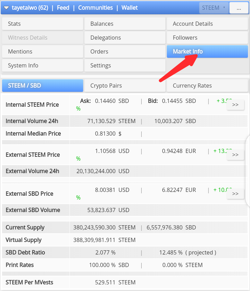Select the STEEM / SBD sub-tab

pos(42,86)
